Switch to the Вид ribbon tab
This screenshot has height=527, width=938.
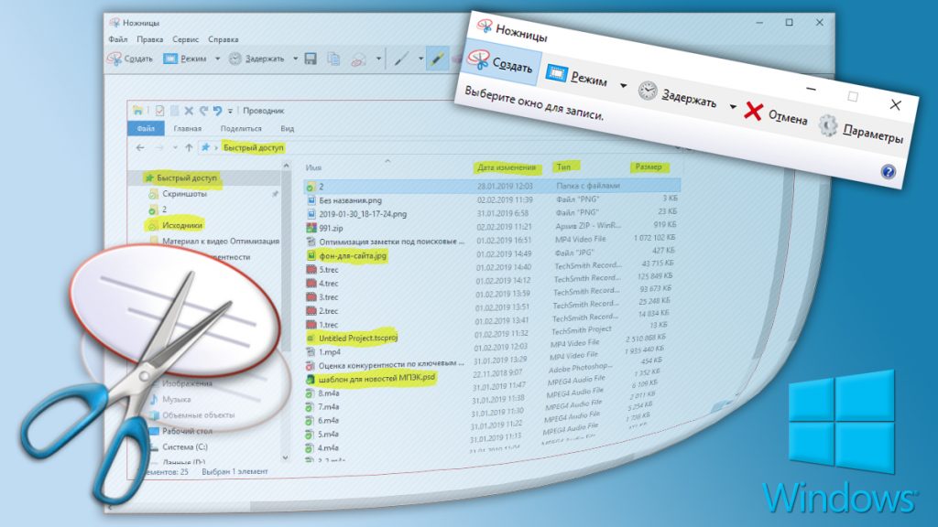tap(287, 128)
